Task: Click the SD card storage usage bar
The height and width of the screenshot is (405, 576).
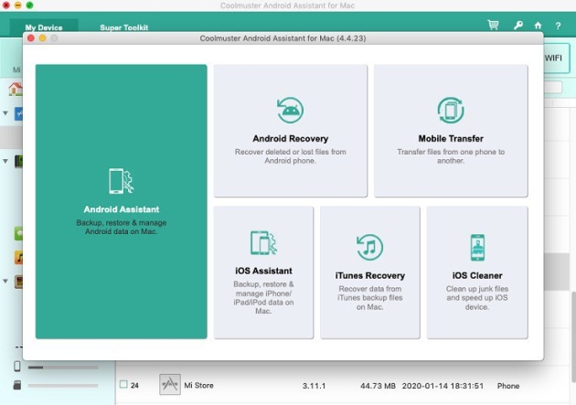Action: (63, 386)
